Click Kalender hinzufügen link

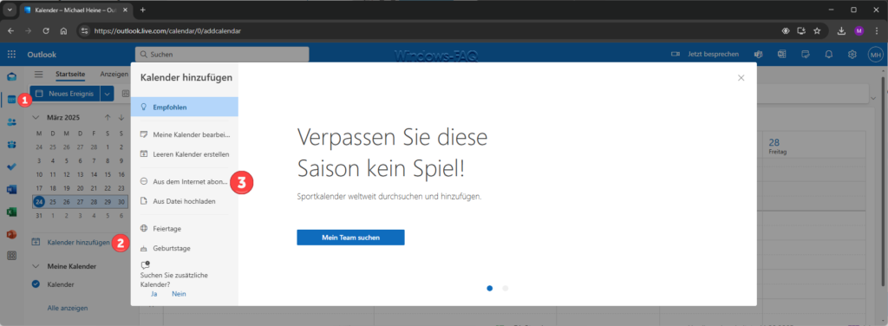click(78, 242)
